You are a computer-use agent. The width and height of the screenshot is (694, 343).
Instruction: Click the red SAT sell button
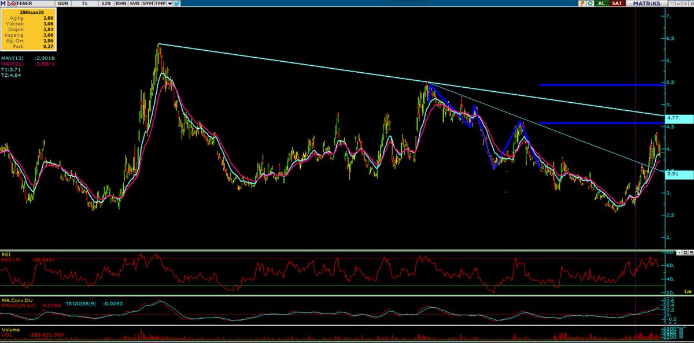click(x=617, y=3)
